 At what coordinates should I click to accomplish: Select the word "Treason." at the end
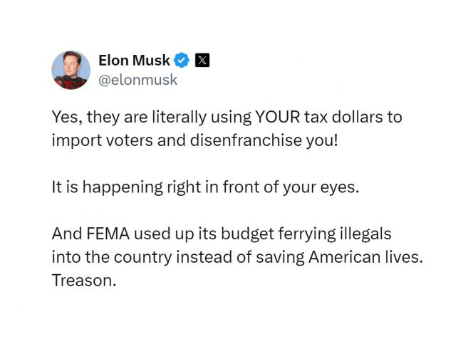[x=83, y=281]
